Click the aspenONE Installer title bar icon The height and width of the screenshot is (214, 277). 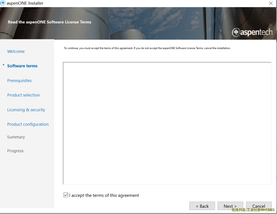[3, 3]
